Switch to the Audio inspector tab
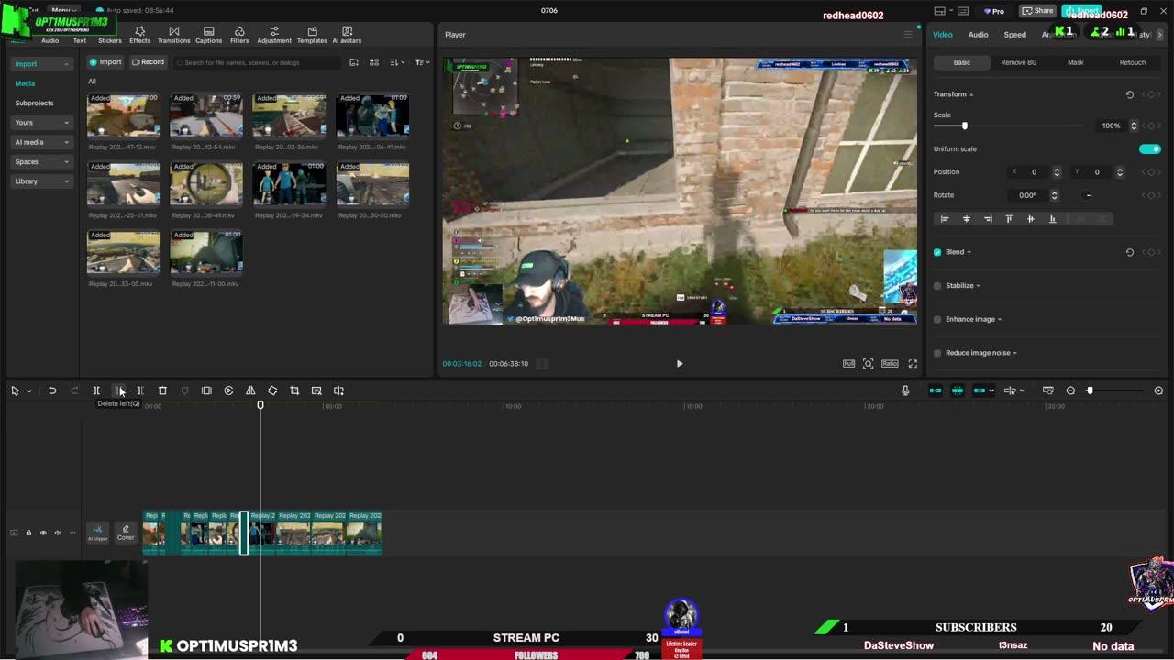This screenshot has width=1174, height=660. (978, 35)
